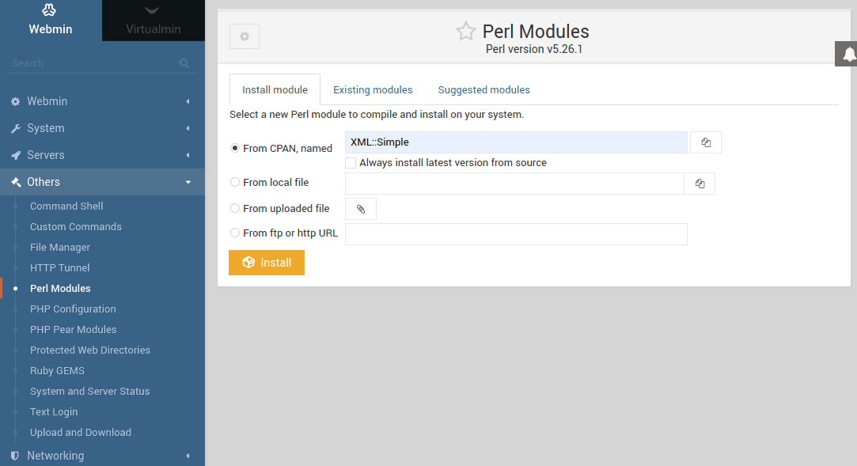This screenshot has height=466, width=857.
Task: Switch to Virtualmin tab
Action: tap(153, 21)
